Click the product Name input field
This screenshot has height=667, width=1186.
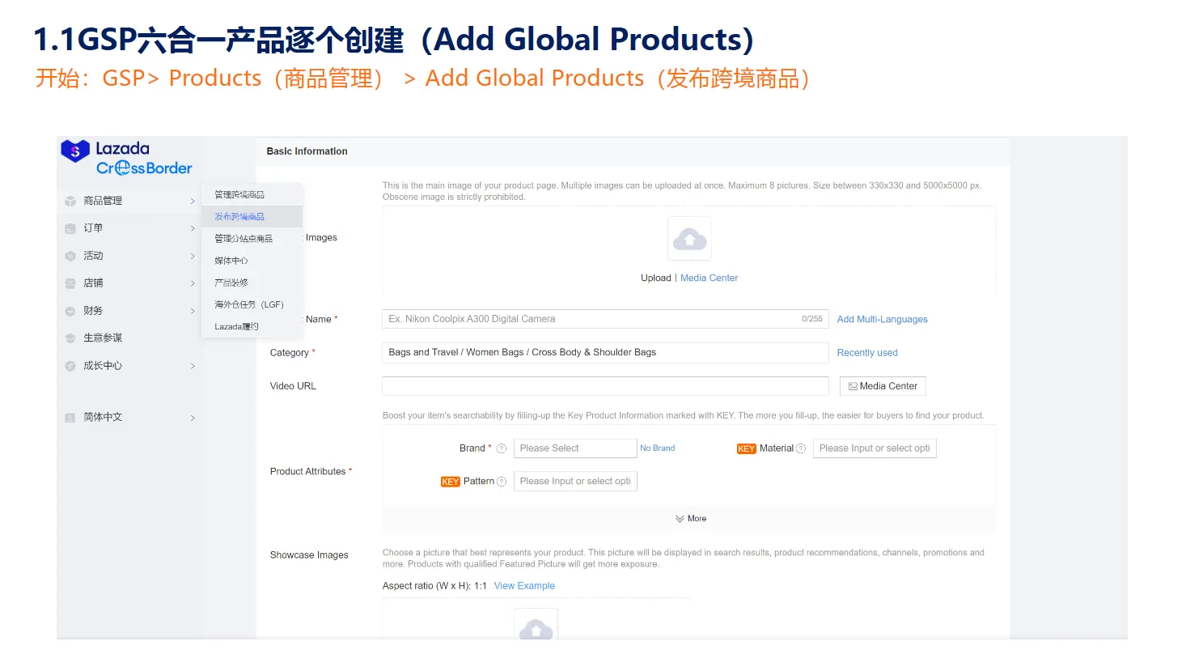click(591, 319)
